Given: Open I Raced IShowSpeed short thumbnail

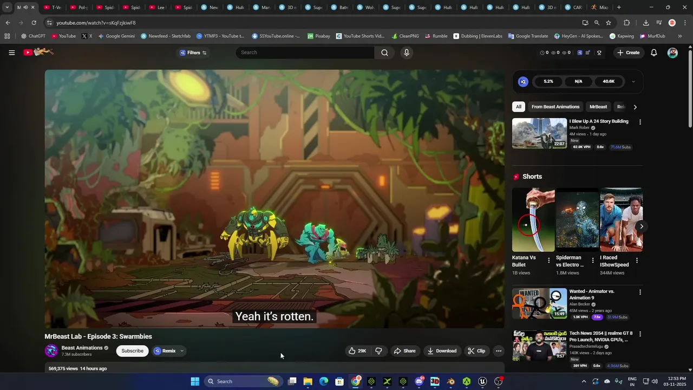Looking at the screenshot, I should [x=621, y=220].
